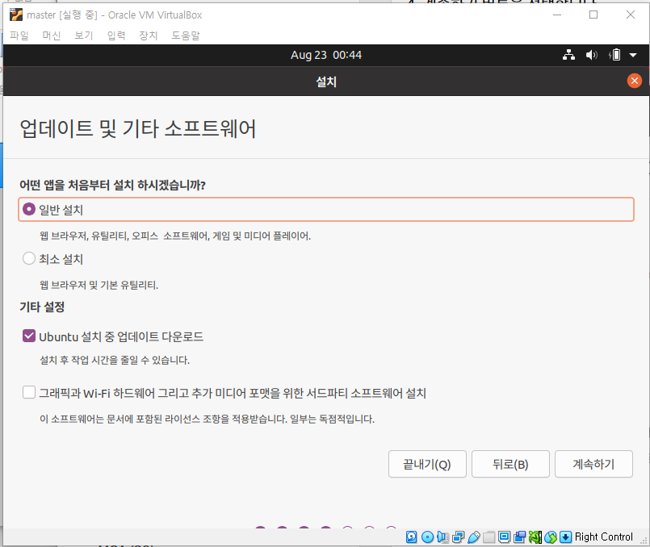Open the 도움말 menu
Screen dimensions: 650x547
pyautogui.click(x=186, y=35)
